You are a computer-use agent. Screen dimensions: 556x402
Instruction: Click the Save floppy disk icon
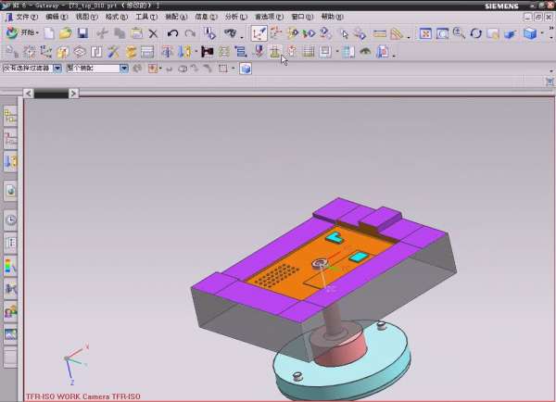82,33
